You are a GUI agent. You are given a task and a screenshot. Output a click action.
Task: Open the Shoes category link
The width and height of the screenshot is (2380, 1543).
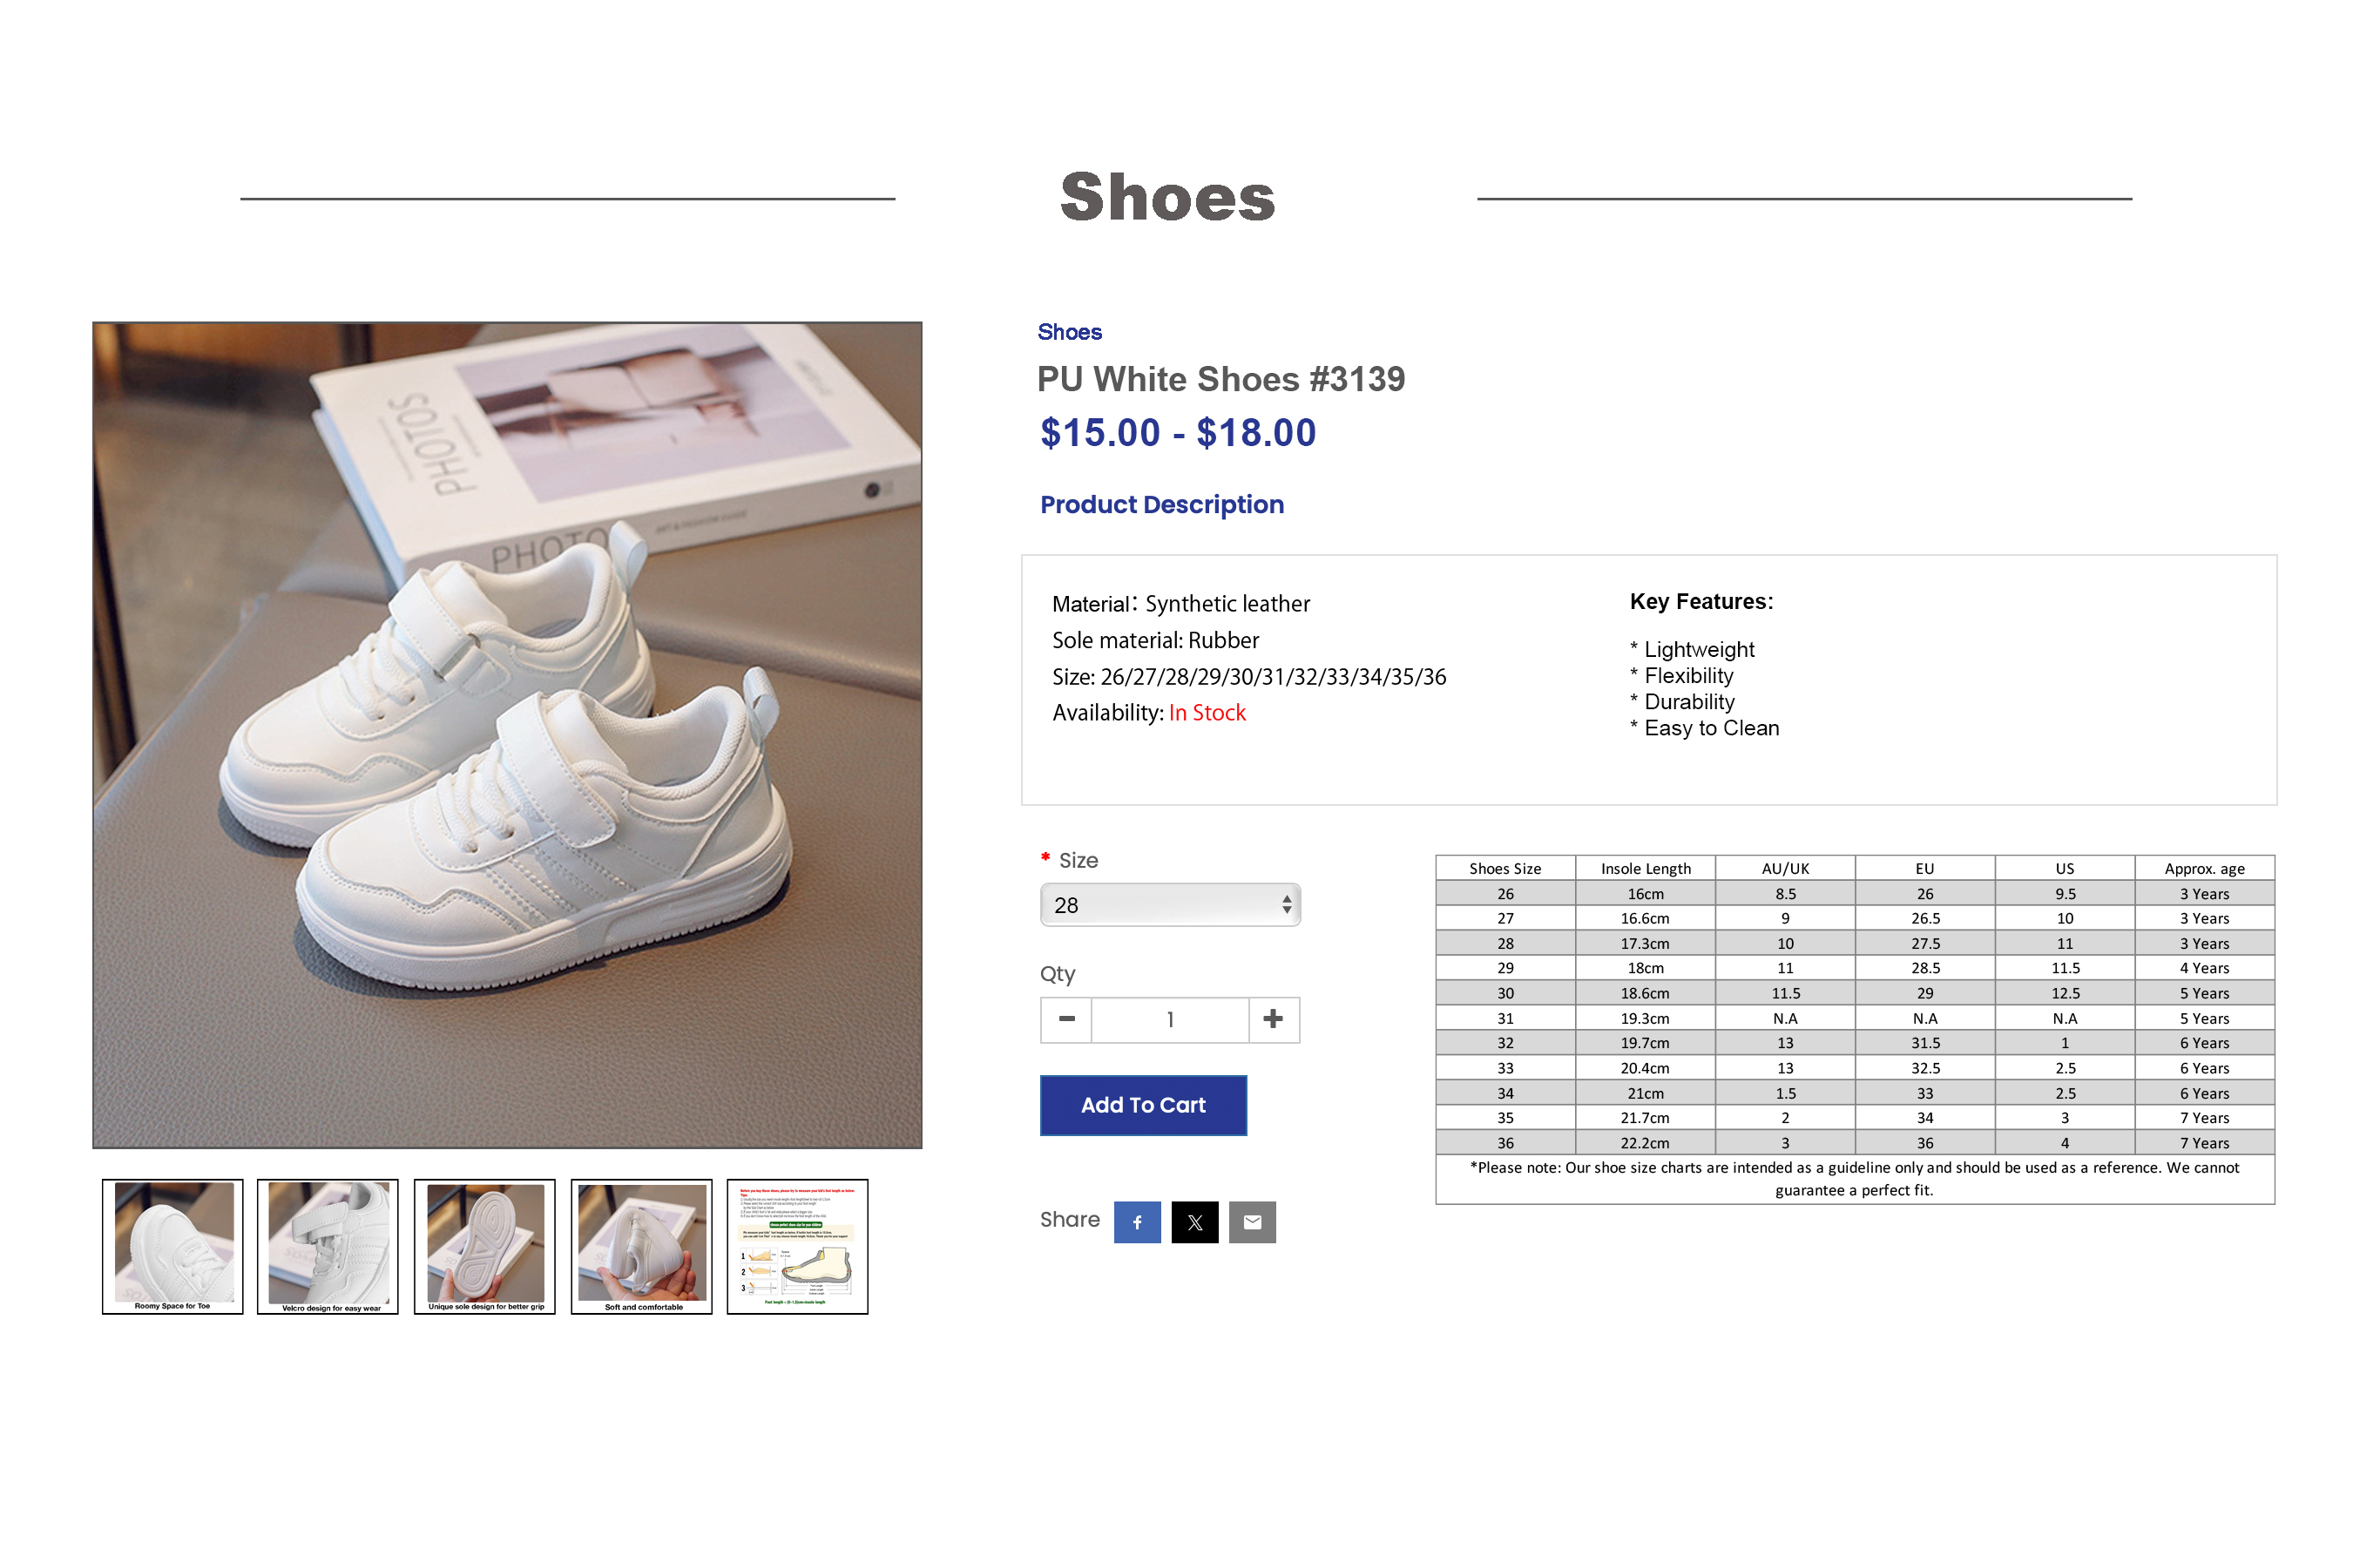[1069, 332]
